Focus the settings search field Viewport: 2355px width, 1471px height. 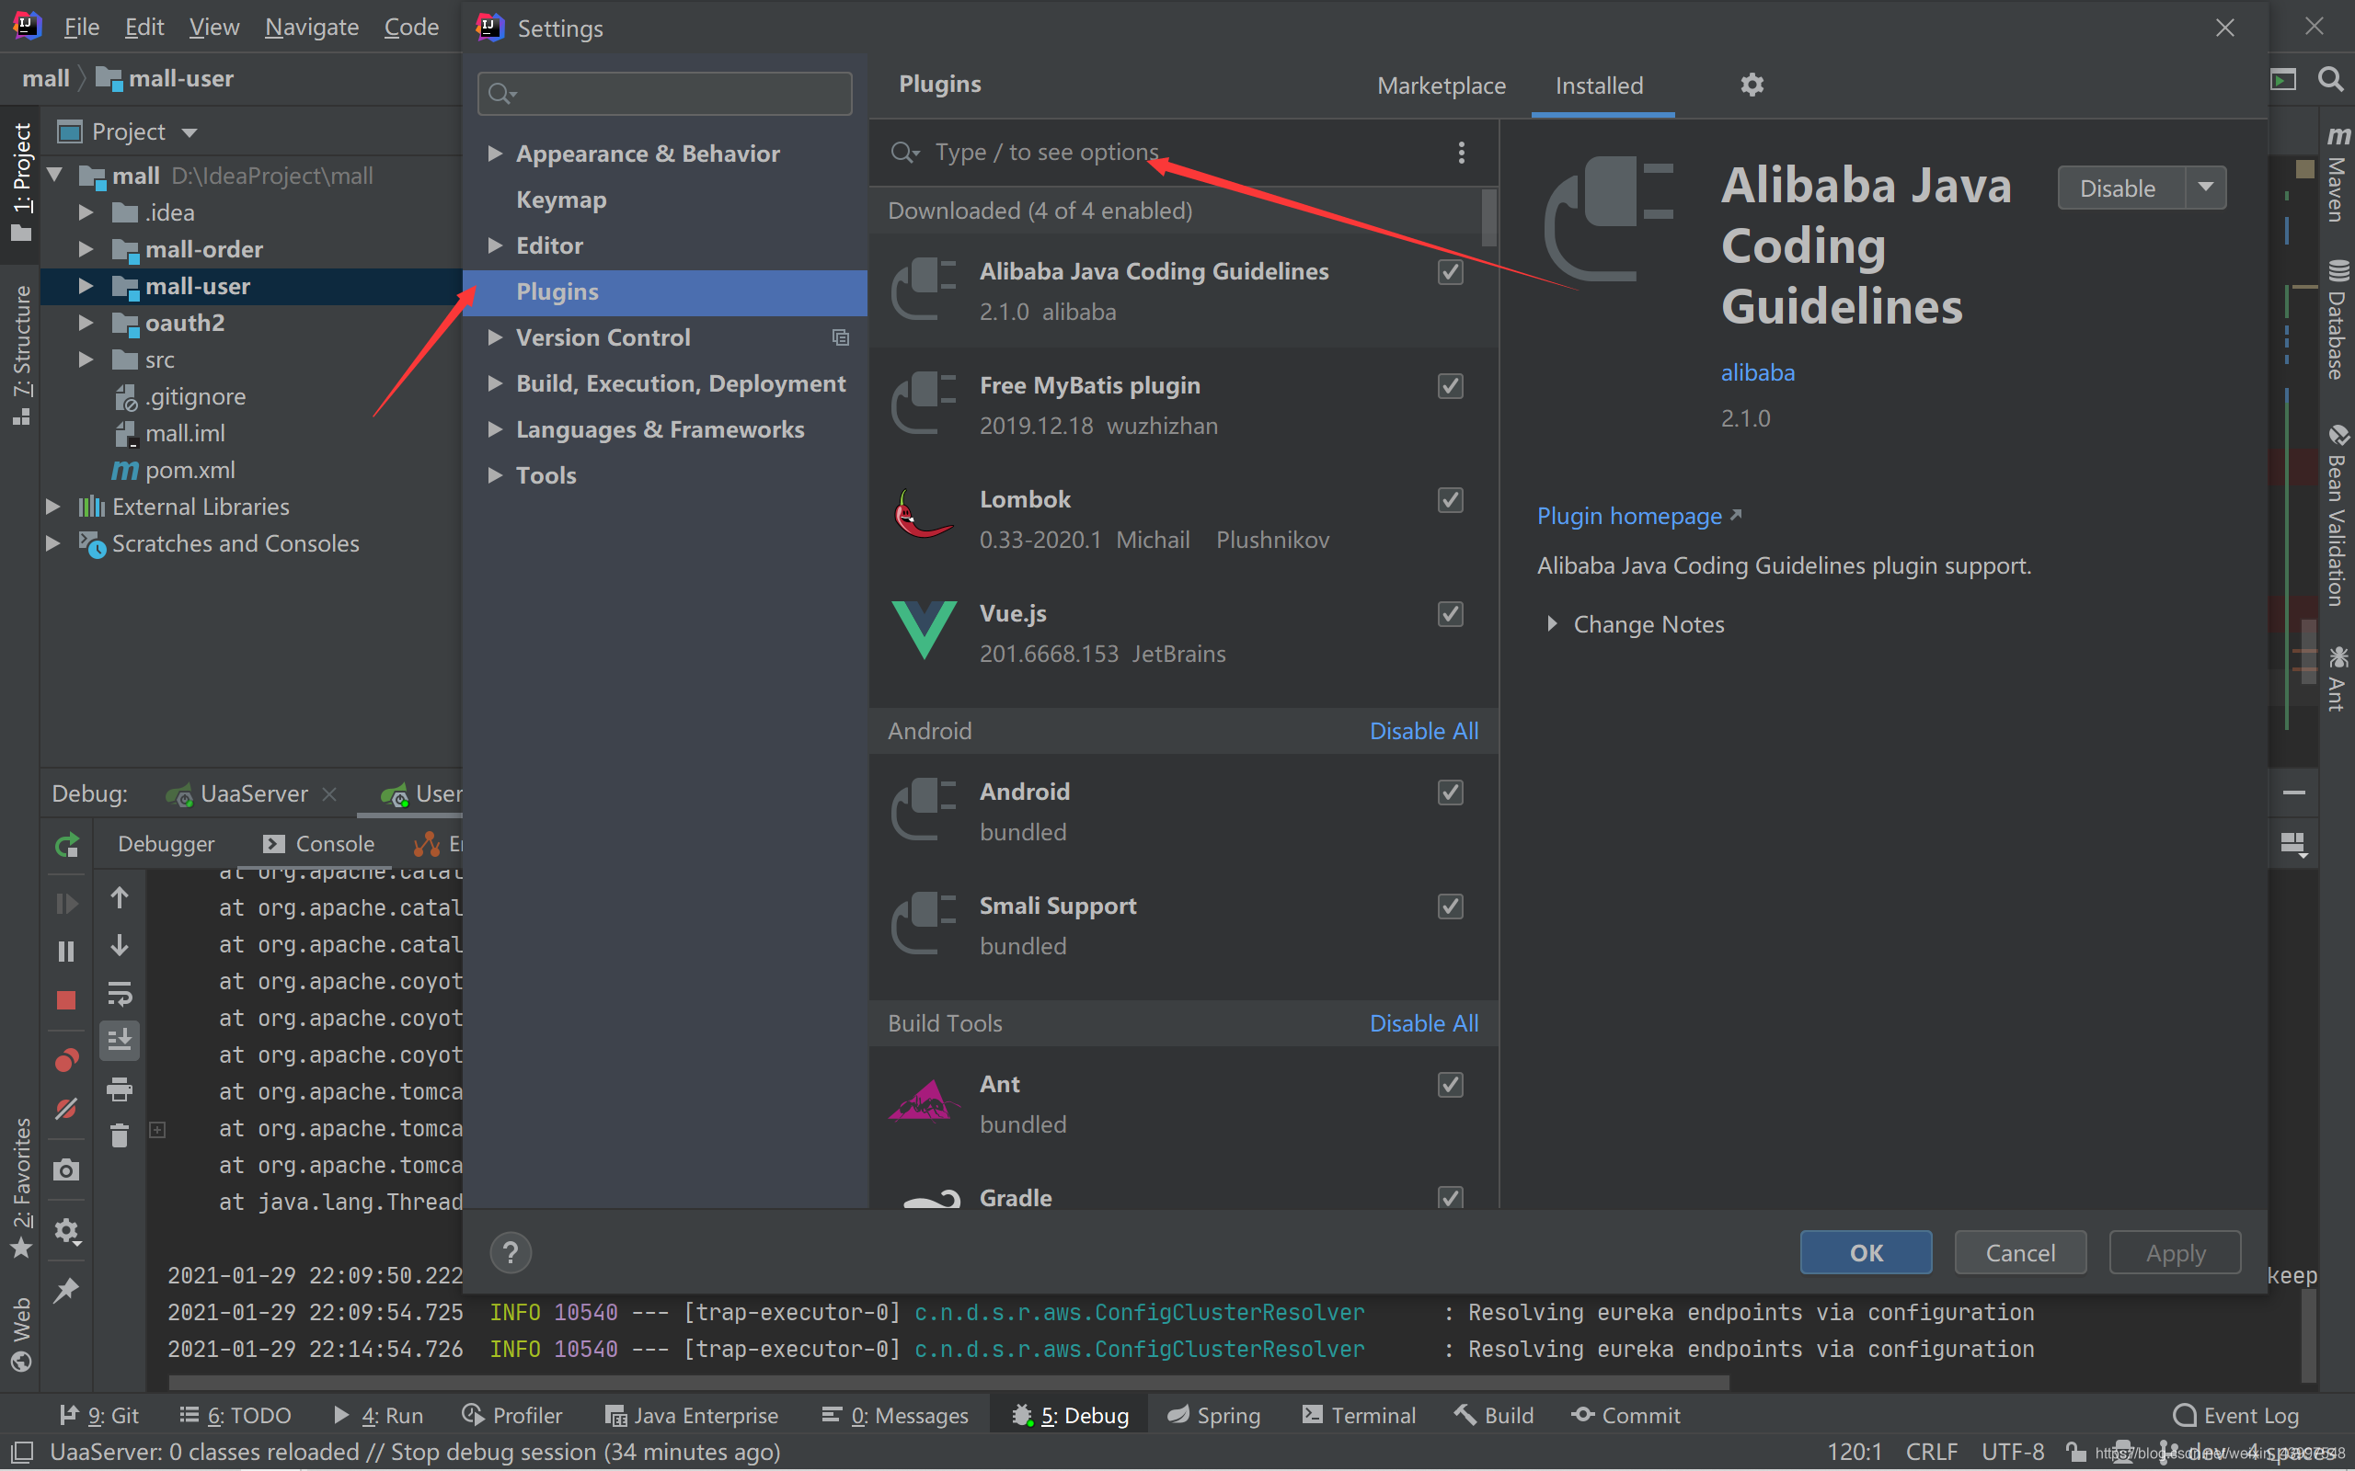665,94
